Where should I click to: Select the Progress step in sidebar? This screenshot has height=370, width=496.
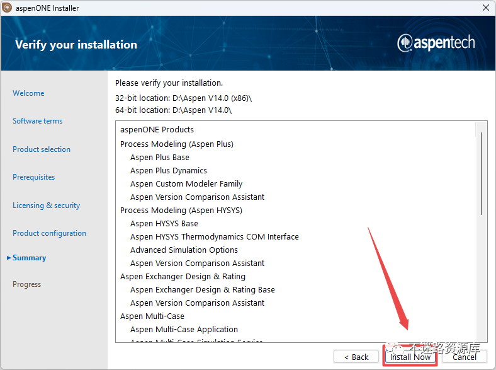26,284
